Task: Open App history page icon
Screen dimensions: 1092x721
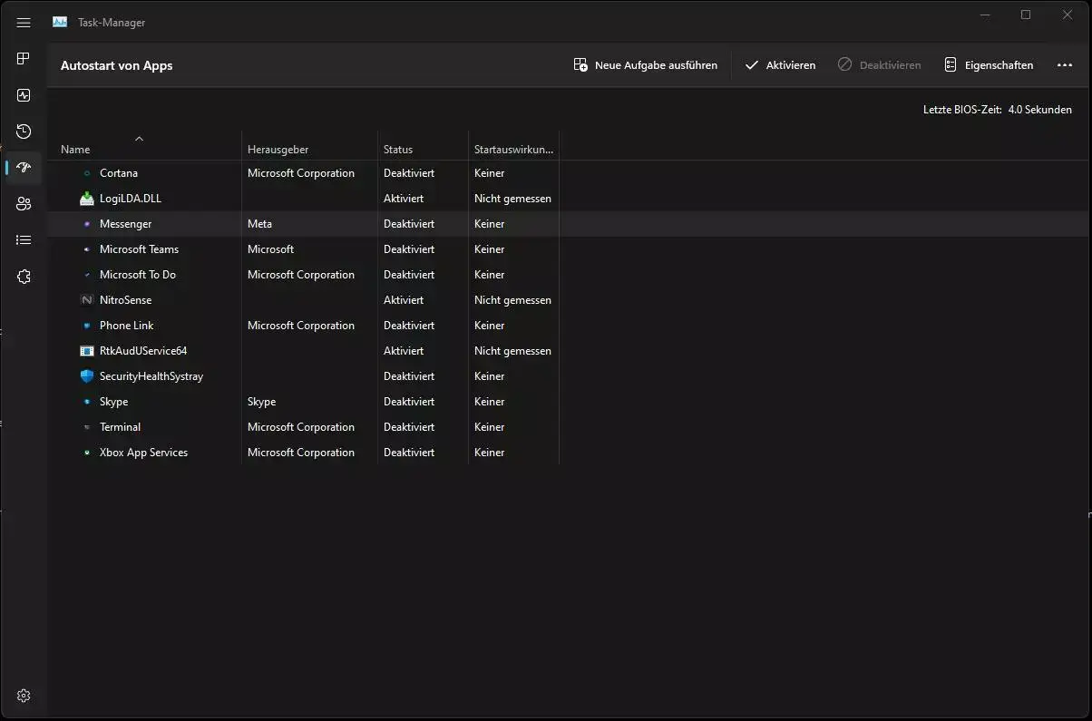Action: tap(24, 132)
